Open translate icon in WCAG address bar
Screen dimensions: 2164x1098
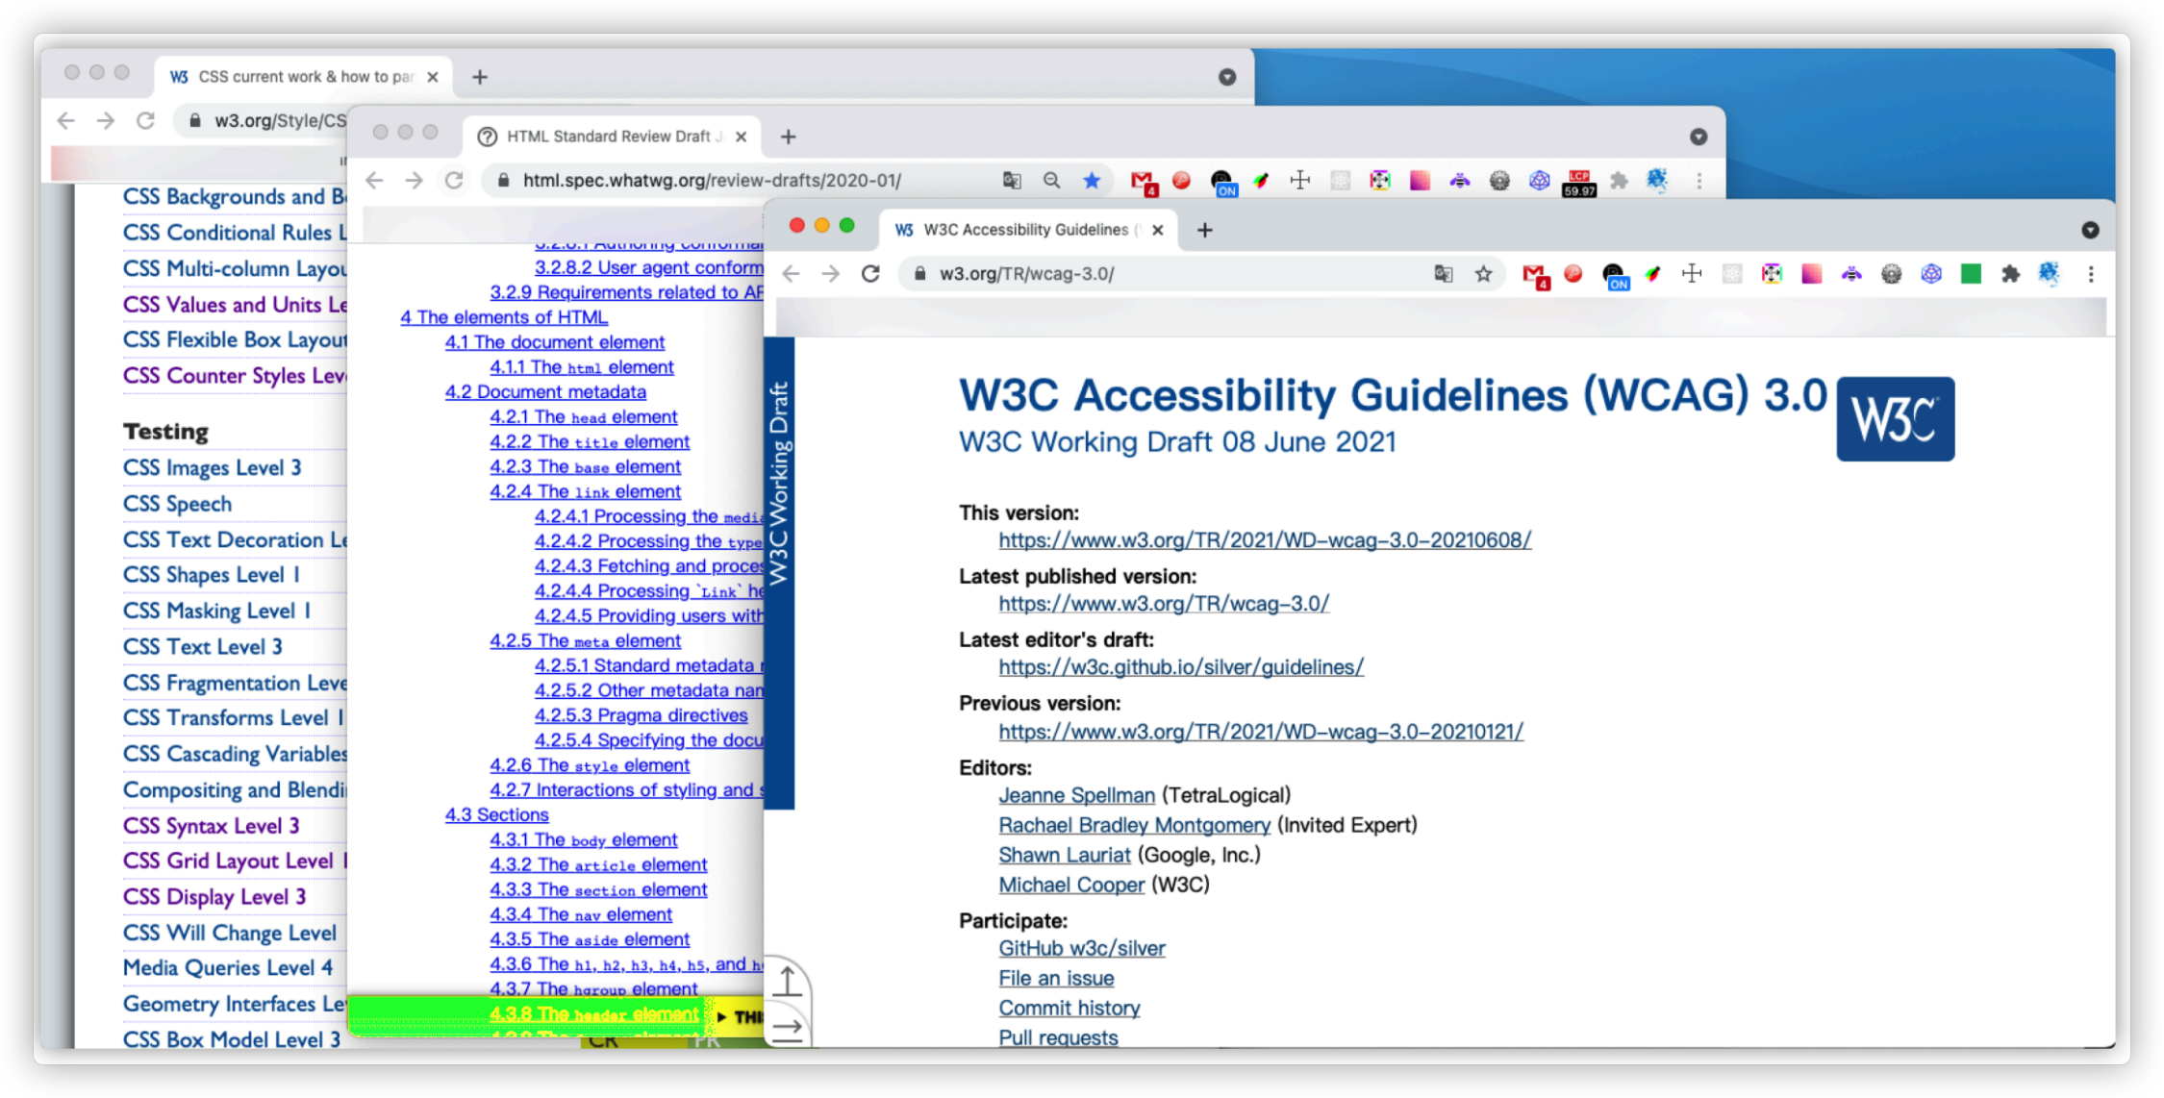(1443, 274)
